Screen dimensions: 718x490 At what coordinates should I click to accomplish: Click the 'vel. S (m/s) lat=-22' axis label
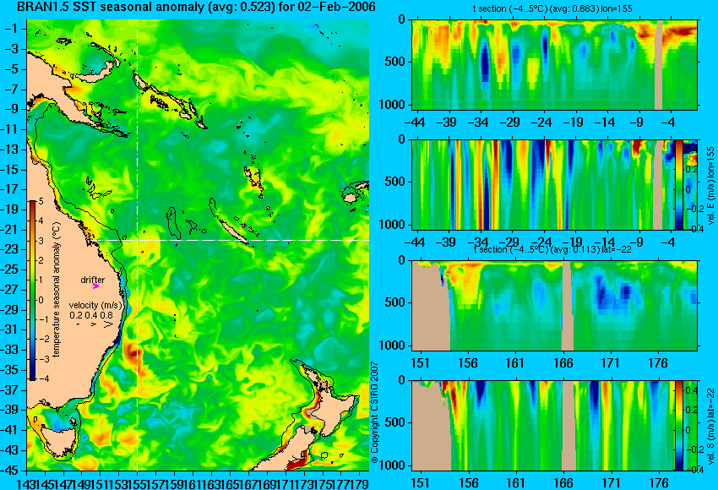tap(711, 426)
